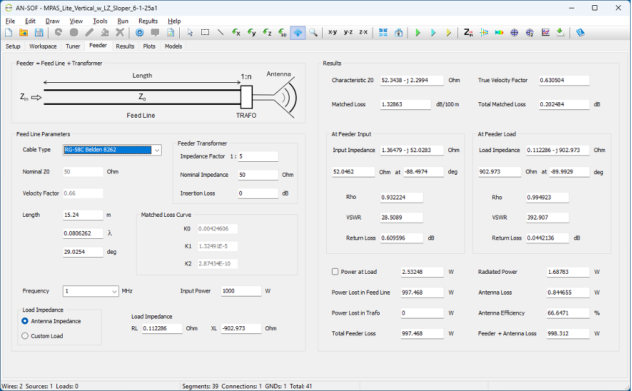Image resolution: width=632 pixels, height=391 pixels.
Task: Click the home view icon
Action: (x=398, y=32)
